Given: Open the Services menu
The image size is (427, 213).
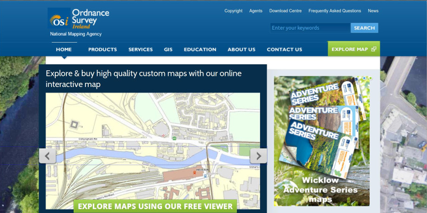Looking at the screenshot, I should [x=140, y=50].
